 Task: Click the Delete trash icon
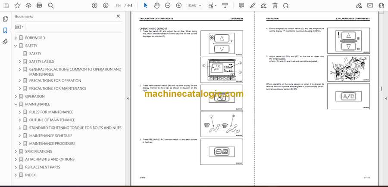pos(275,6)
